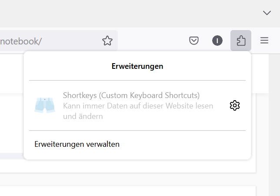Click toolbar gap between star and Pocket
The width and height of the screenshot is (280, 196).
pyautogui.click(x=152, y=41)
